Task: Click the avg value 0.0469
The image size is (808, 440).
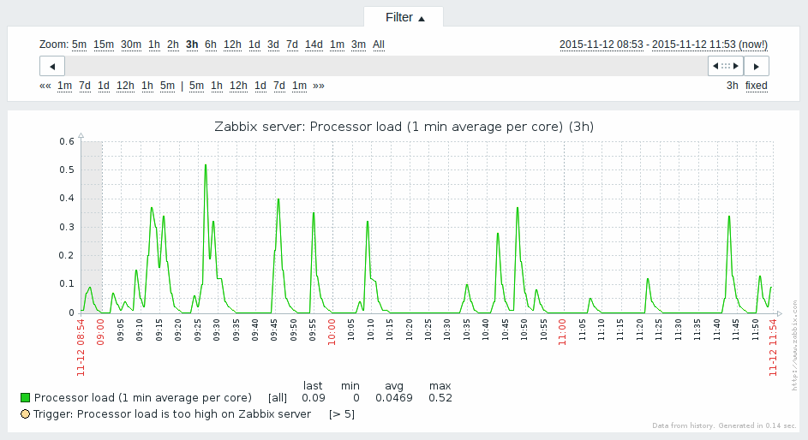Action: pos(393,398)
